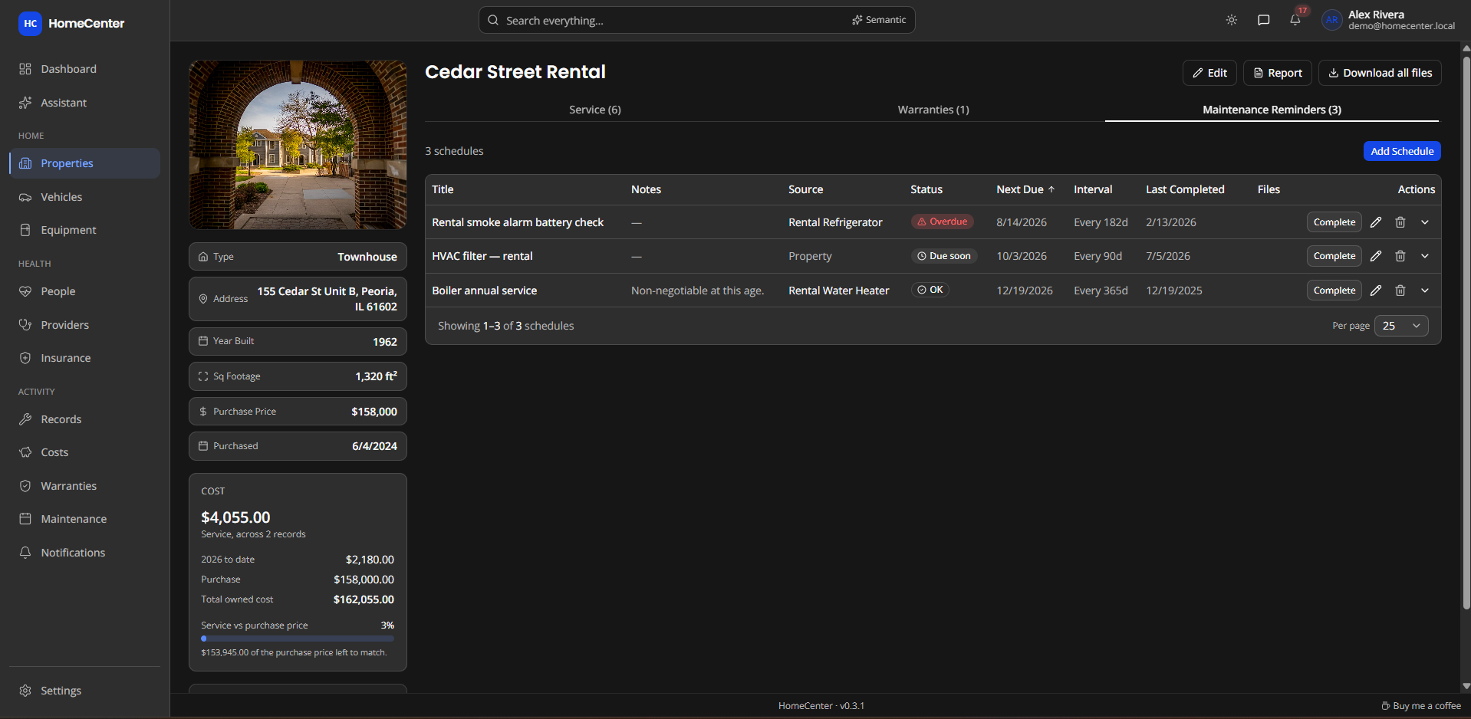Mark HVAC filter rental as Complete

[1334, 256]
